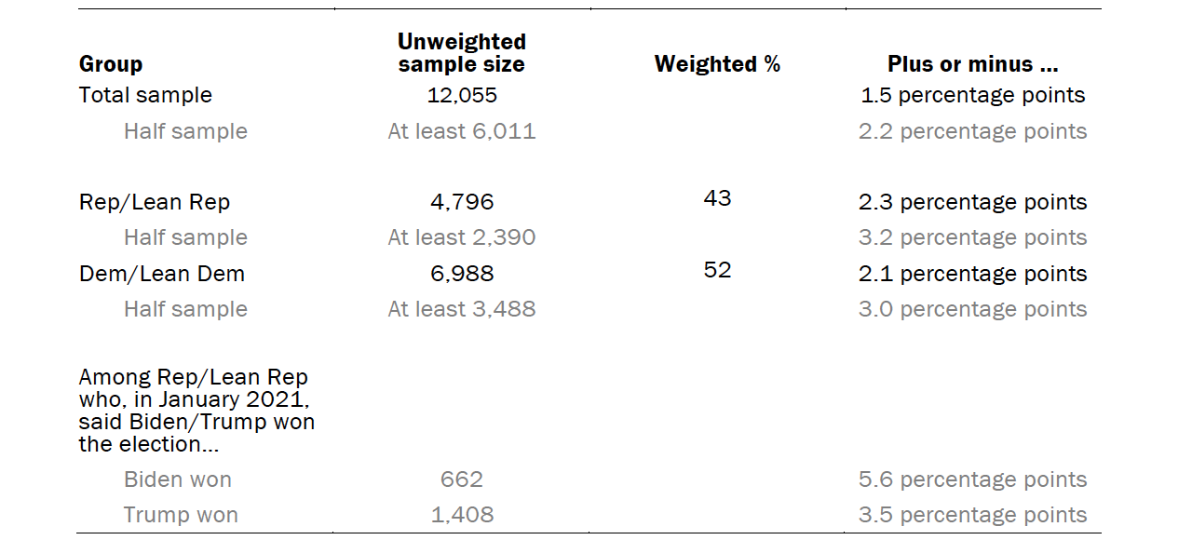Screen dimensions: 1192x540
Task: Select the sample size 6,988
Action: pos(462,274)
